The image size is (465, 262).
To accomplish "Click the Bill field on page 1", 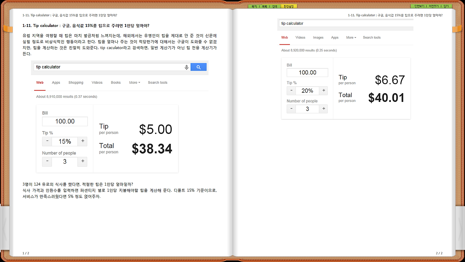I will tap(65, 122).
